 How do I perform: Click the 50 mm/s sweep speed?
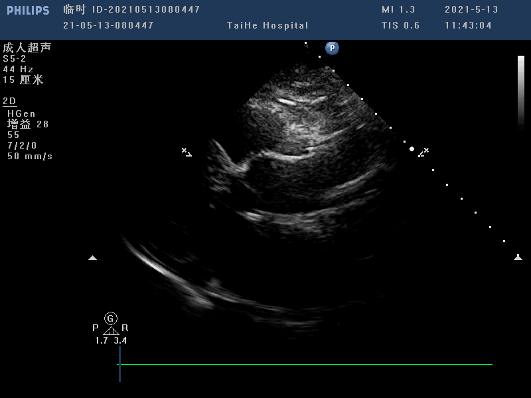(x=30, y=156)
